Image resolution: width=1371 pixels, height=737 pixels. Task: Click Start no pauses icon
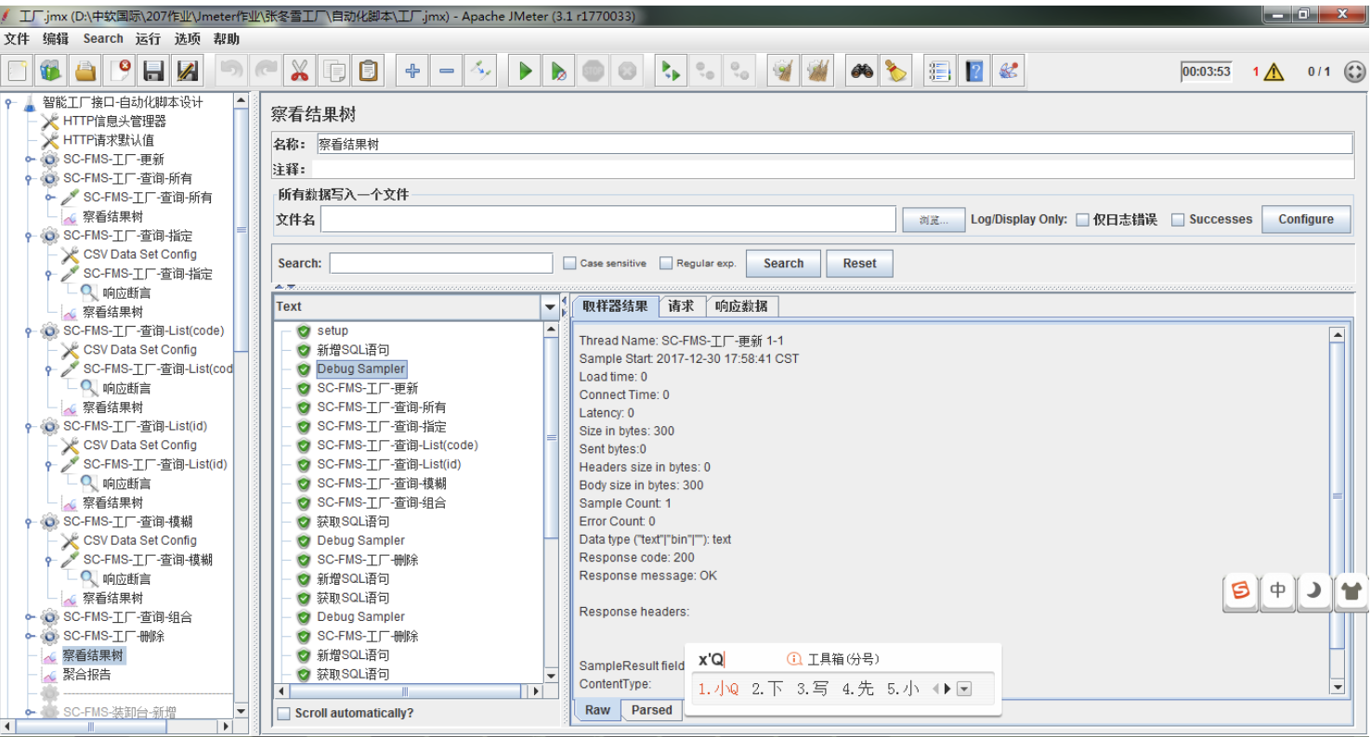[x=559, y=71]
